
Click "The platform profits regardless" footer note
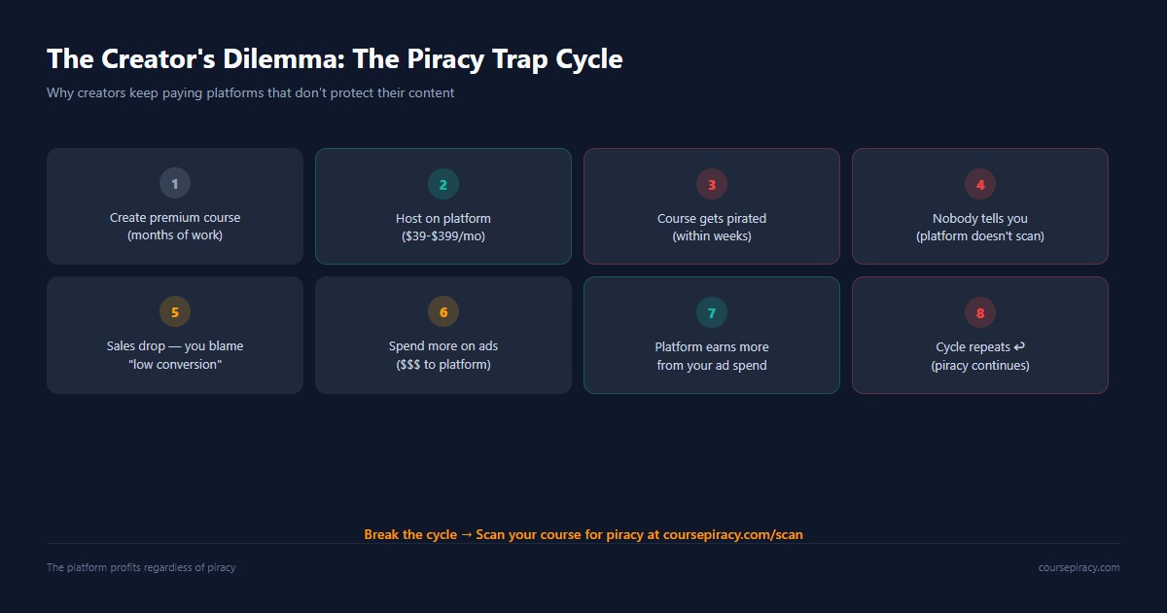click(141, 567)
